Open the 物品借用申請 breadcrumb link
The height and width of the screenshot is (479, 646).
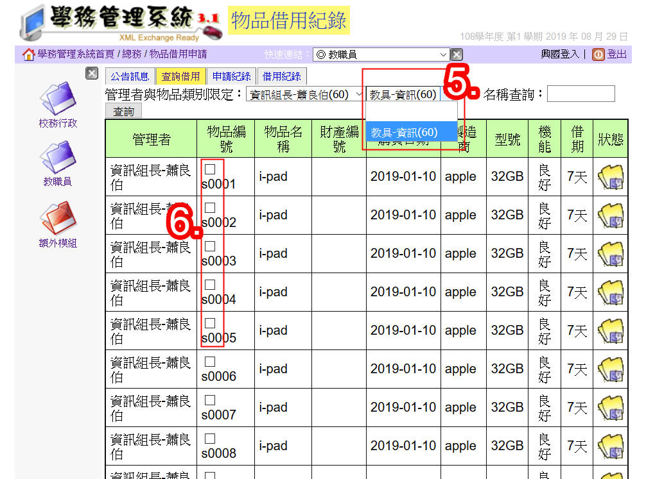(x=178, y=55)
